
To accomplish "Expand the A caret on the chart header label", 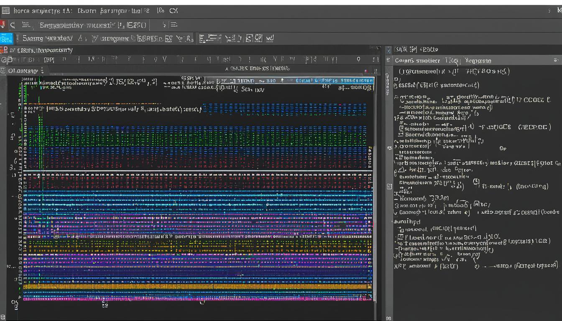I will click(x=227, y=69).
